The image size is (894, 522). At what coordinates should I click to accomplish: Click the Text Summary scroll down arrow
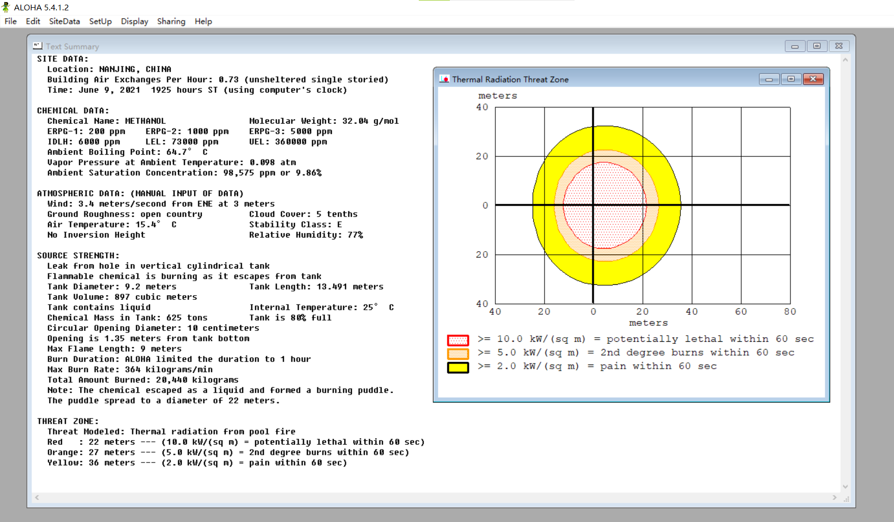pyautogui.click(x=845, y=487)
